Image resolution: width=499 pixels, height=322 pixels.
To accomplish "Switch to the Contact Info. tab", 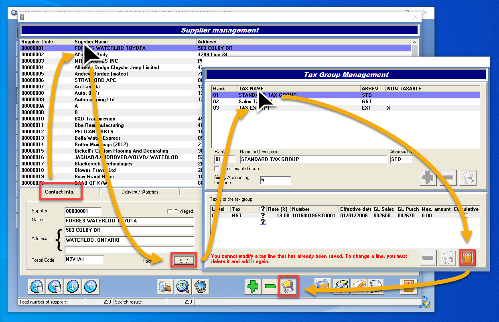I will pyautogui.click(x=60, y=192).
